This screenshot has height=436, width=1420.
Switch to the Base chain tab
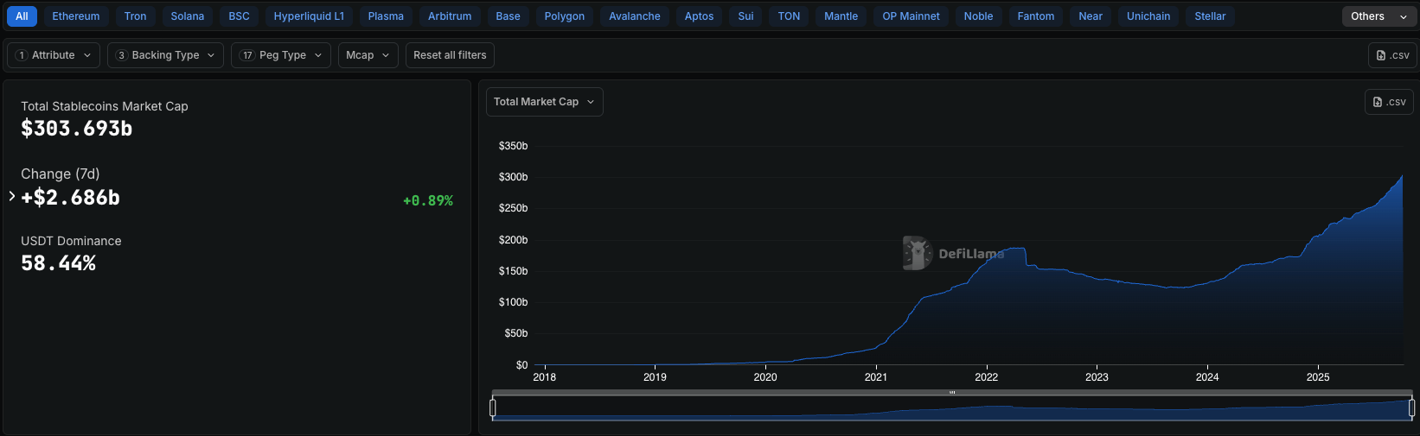pos(509,16)
